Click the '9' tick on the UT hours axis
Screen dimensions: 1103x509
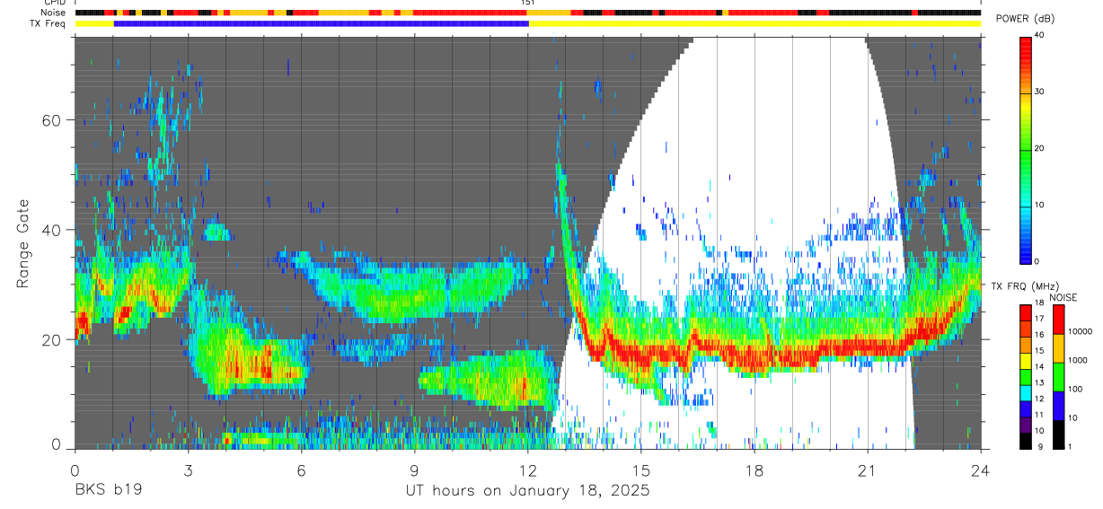(414, 470)
